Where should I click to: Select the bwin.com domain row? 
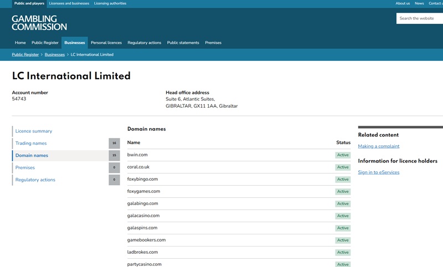click(x=239, y=155)
